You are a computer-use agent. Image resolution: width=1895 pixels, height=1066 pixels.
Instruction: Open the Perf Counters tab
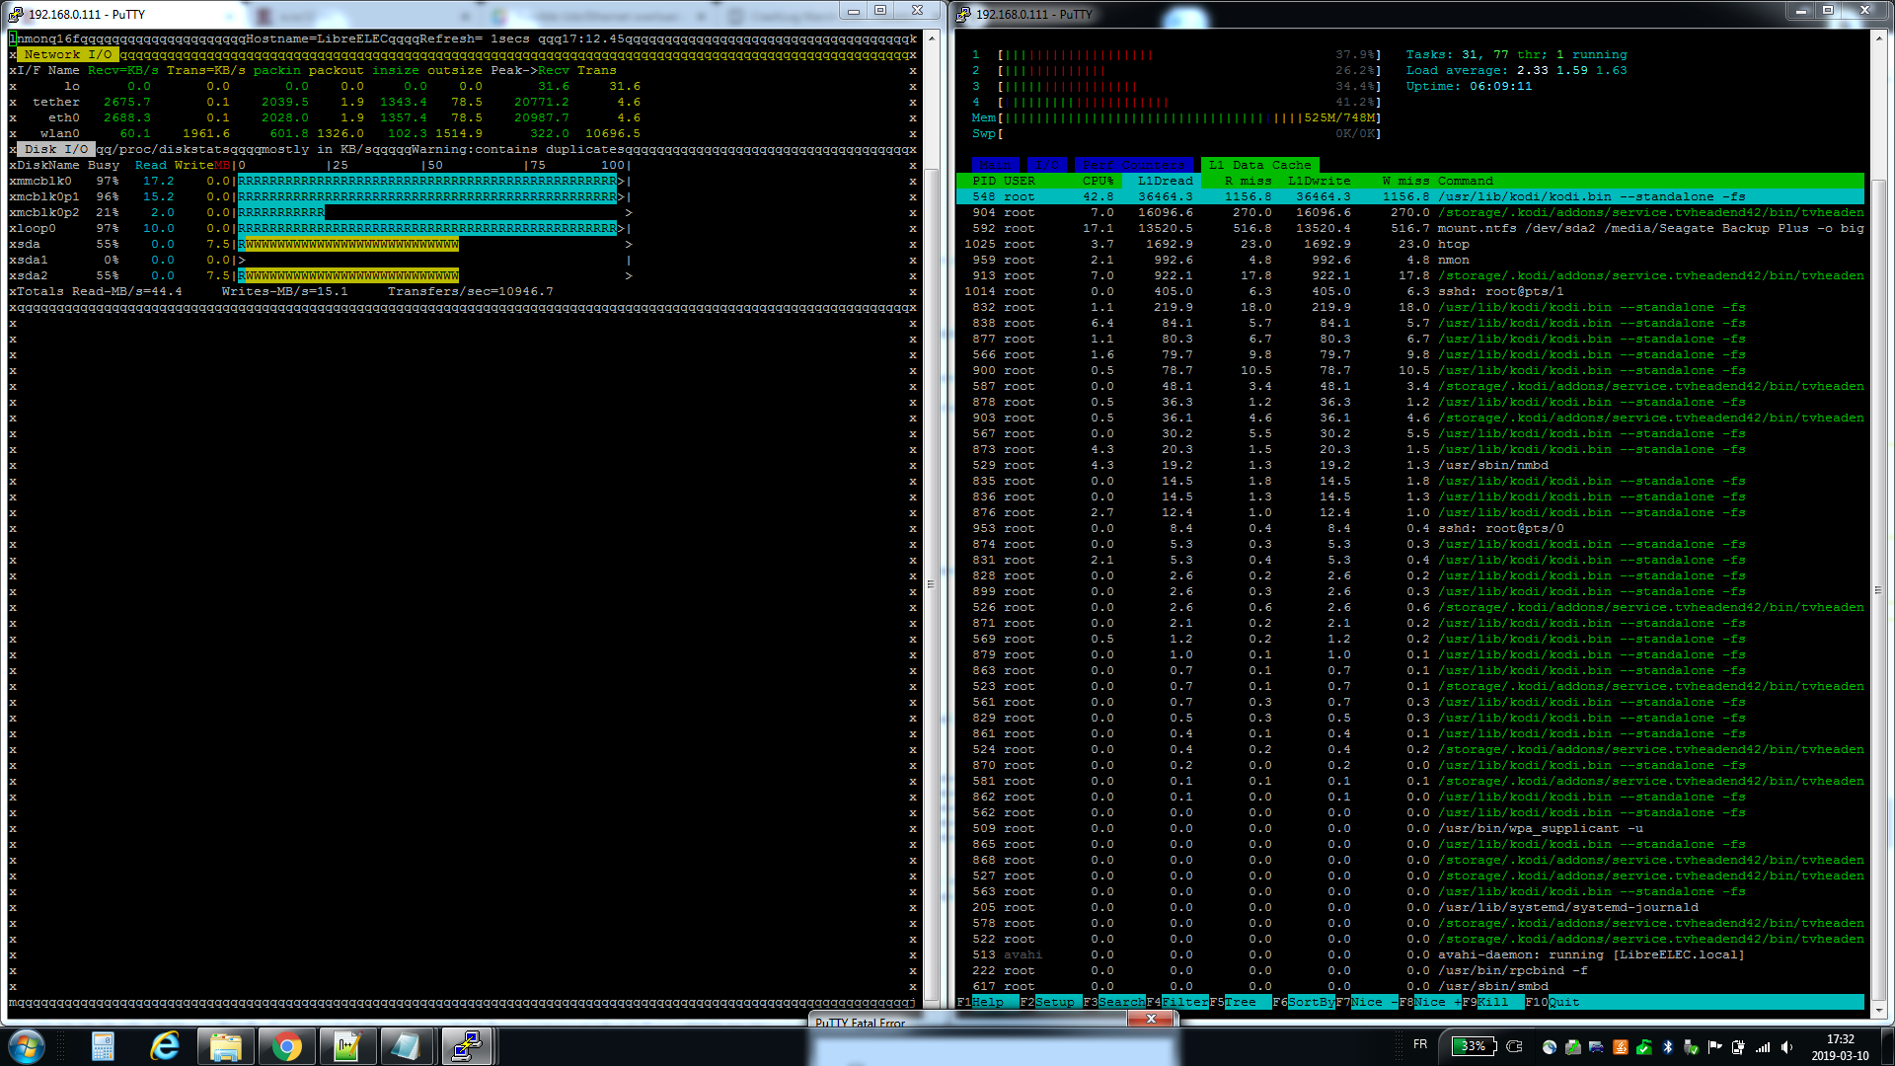click(x=1132, y=165)
